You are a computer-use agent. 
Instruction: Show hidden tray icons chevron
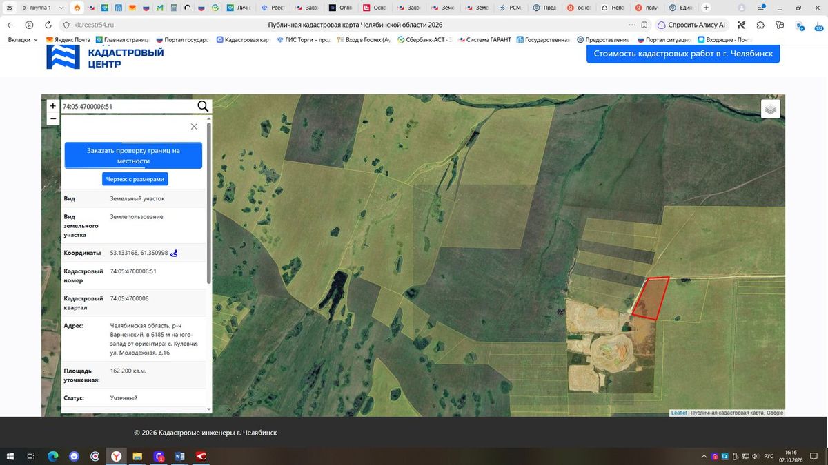point(704,456)
